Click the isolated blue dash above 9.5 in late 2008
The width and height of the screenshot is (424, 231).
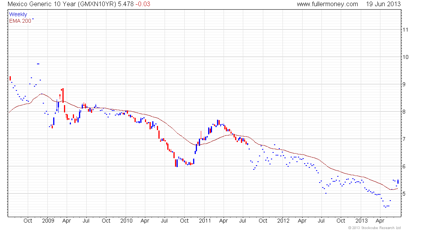coord(38,64)
